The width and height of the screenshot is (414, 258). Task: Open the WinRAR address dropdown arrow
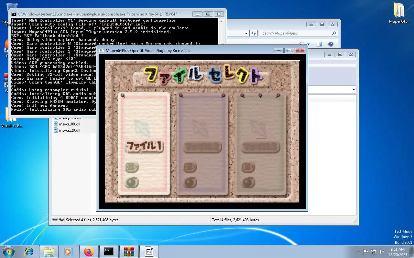point(354,90)
